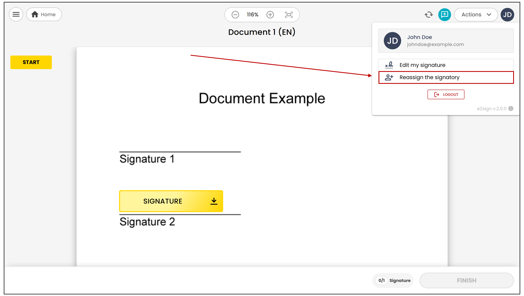Click the Actions chevron arrow
The height and width of the screenshot is (296, 524).
click(489, 15)
